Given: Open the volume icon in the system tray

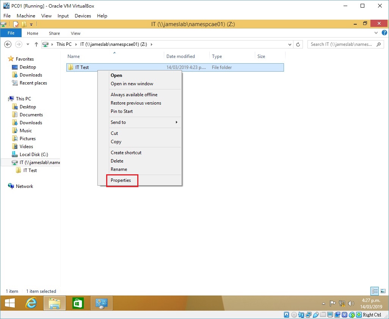Looking at the screenshot, I should pos(350,303).
